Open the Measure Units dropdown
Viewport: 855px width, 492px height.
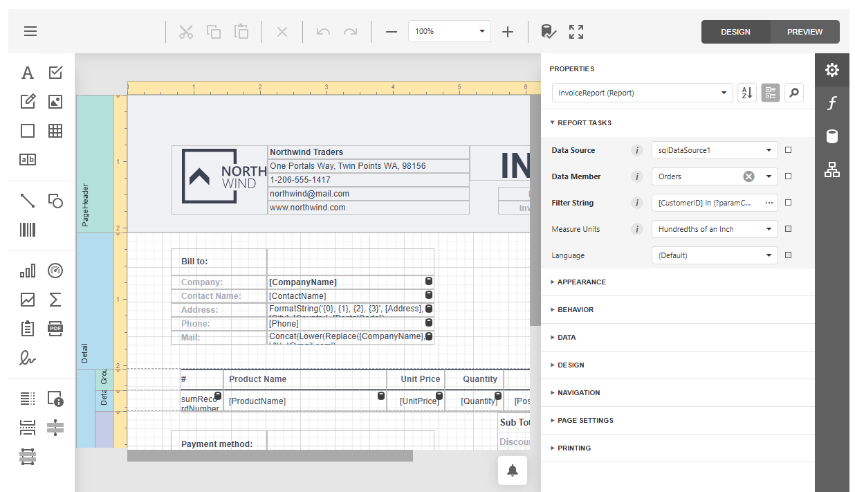[x=769, y=229]
